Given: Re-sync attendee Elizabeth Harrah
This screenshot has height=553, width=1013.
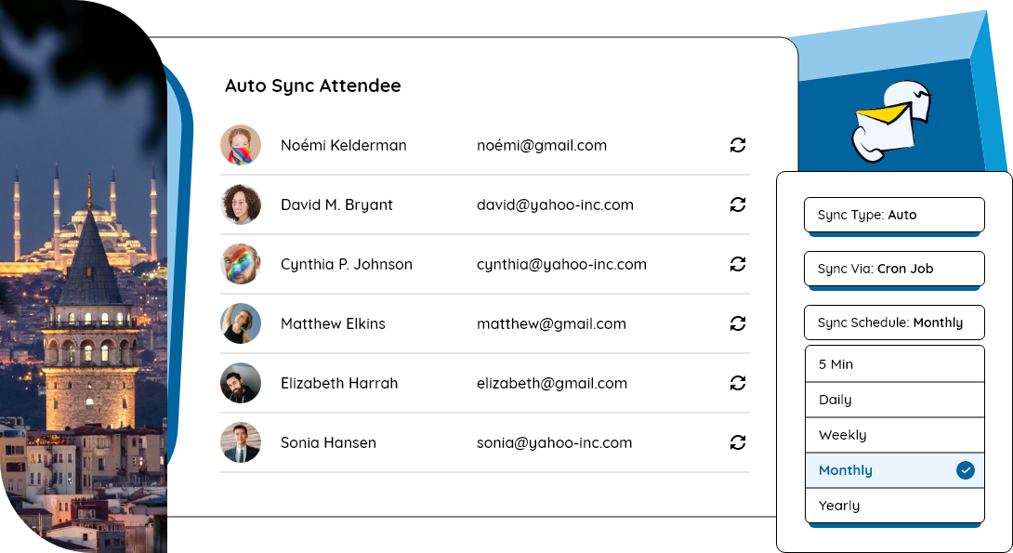Looking at the screenshot, I should pyautogui.click(x=738, y=383).
